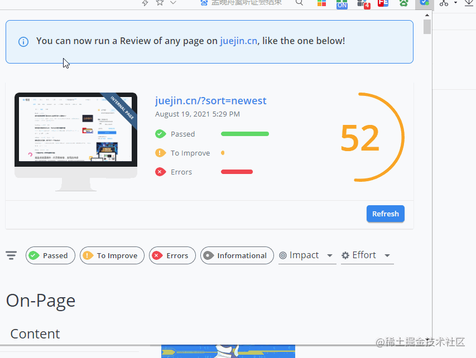Click the orange To Improve warning icon in summary
Image resolution: width=476 pixels, height=358 pixels.
tap(160, 153)
